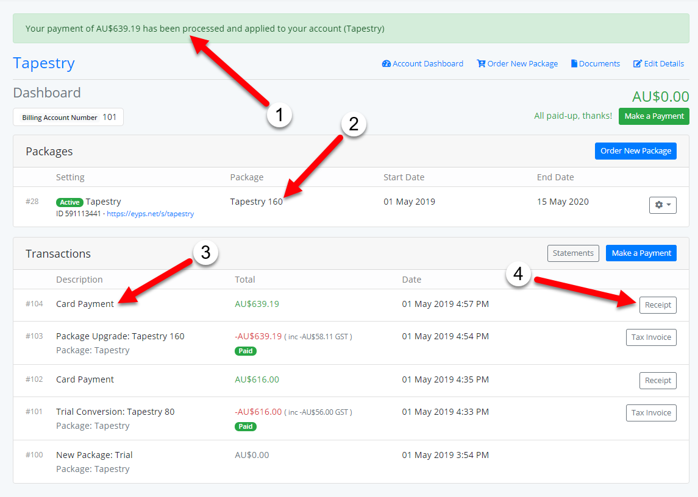Click the Tapestry account title
Image resolution: width=698 pixels, height=497 pixels.
[44, 63]
